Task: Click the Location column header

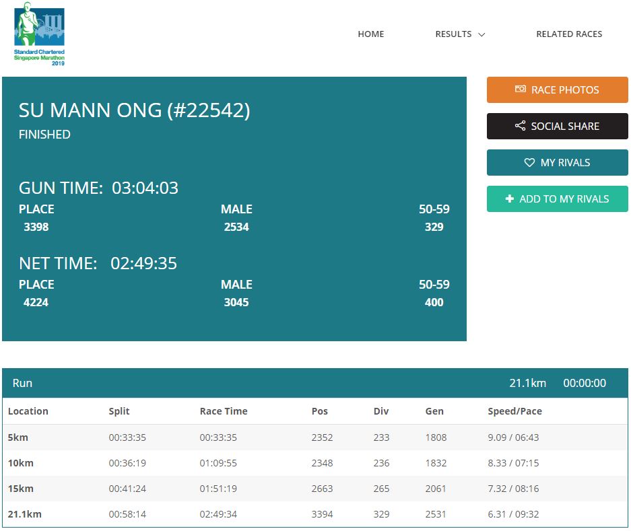Action: (x=28, y=411)
